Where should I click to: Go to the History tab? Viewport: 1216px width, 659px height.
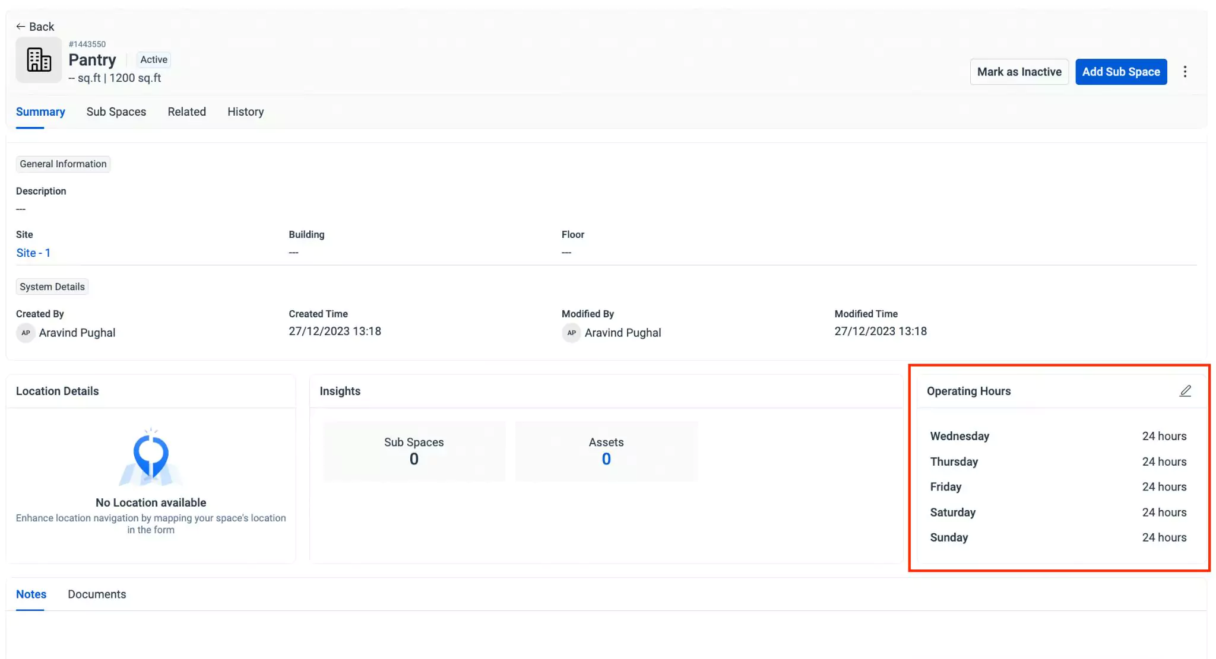pyautogui.click(x=245, y=112)
